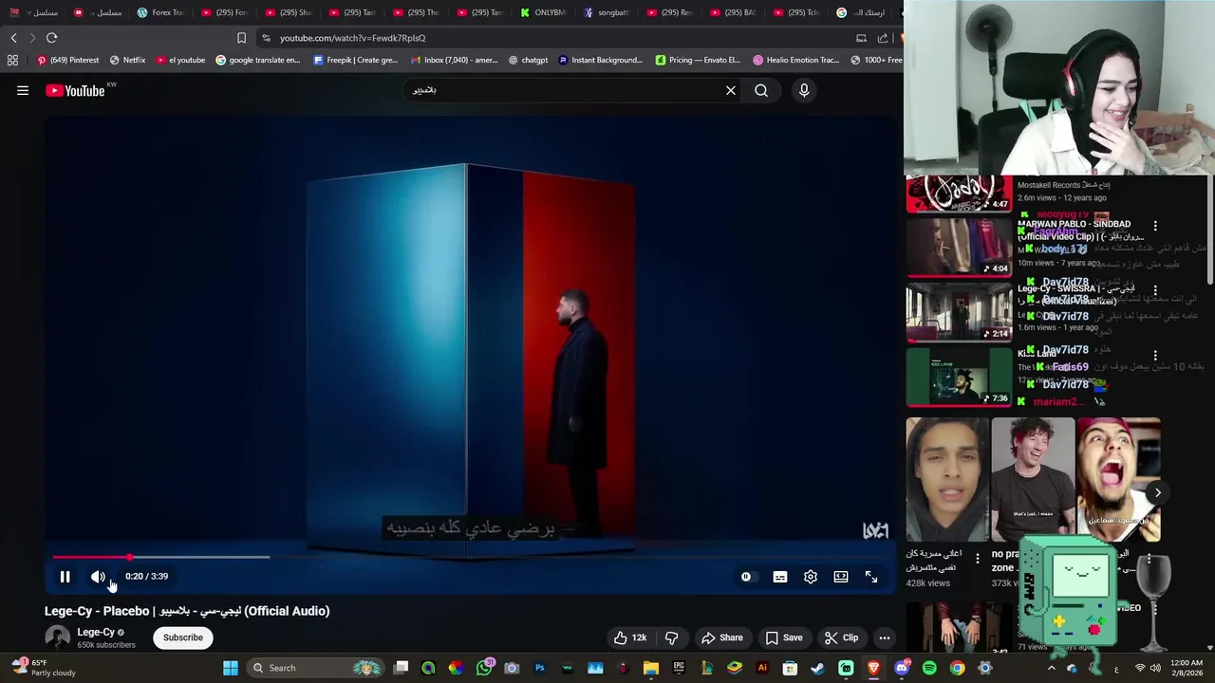Pause the video with the player pause button
The height and width of the screenshot is (683, 1215).
point(65,577)
